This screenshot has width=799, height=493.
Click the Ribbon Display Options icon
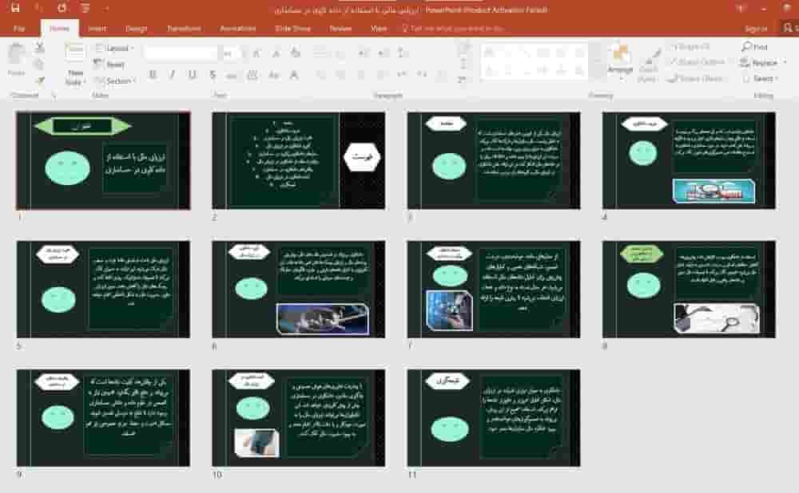[741, 8]
